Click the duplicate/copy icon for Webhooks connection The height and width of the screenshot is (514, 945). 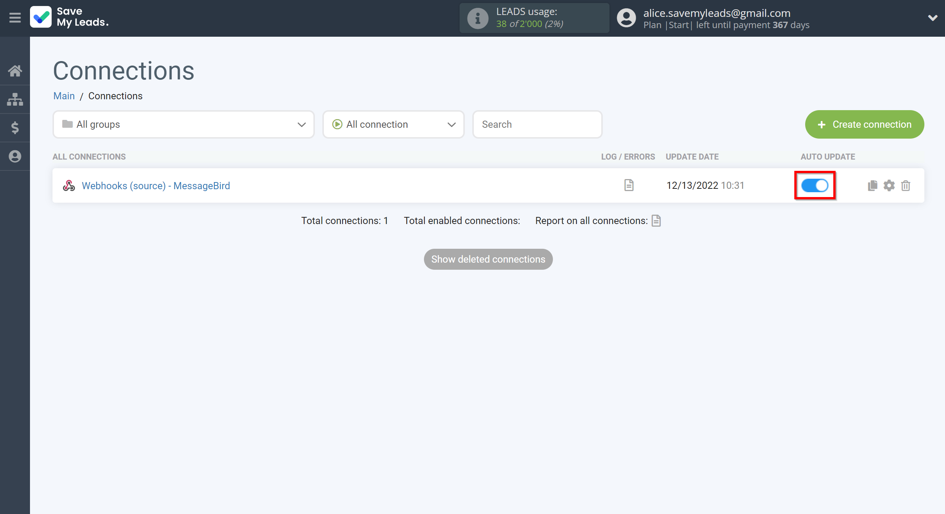tap(873, 185)
